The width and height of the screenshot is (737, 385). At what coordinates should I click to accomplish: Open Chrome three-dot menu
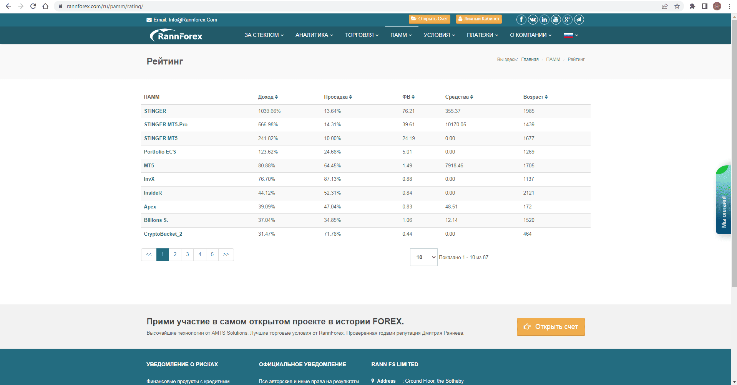click(729, 6)
